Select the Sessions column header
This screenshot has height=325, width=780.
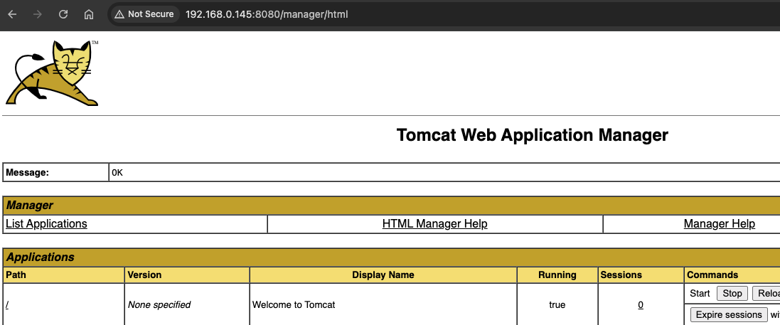641,275
